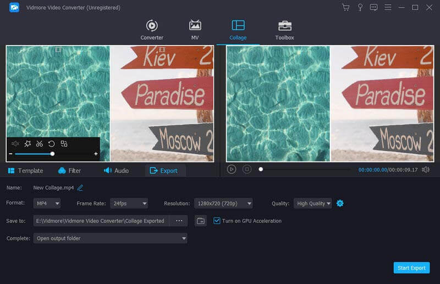The width and height of the screenshot is (440, 284).
Task: Click the rotate reset icon on clip
Action: pyautogui.click(x=51, y=144)
